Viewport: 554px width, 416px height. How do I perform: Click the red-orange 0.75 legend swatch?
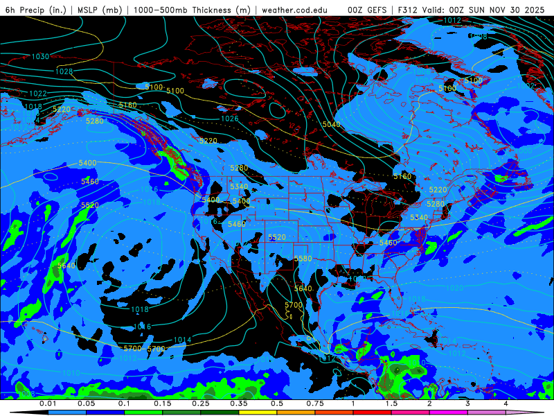334,413
